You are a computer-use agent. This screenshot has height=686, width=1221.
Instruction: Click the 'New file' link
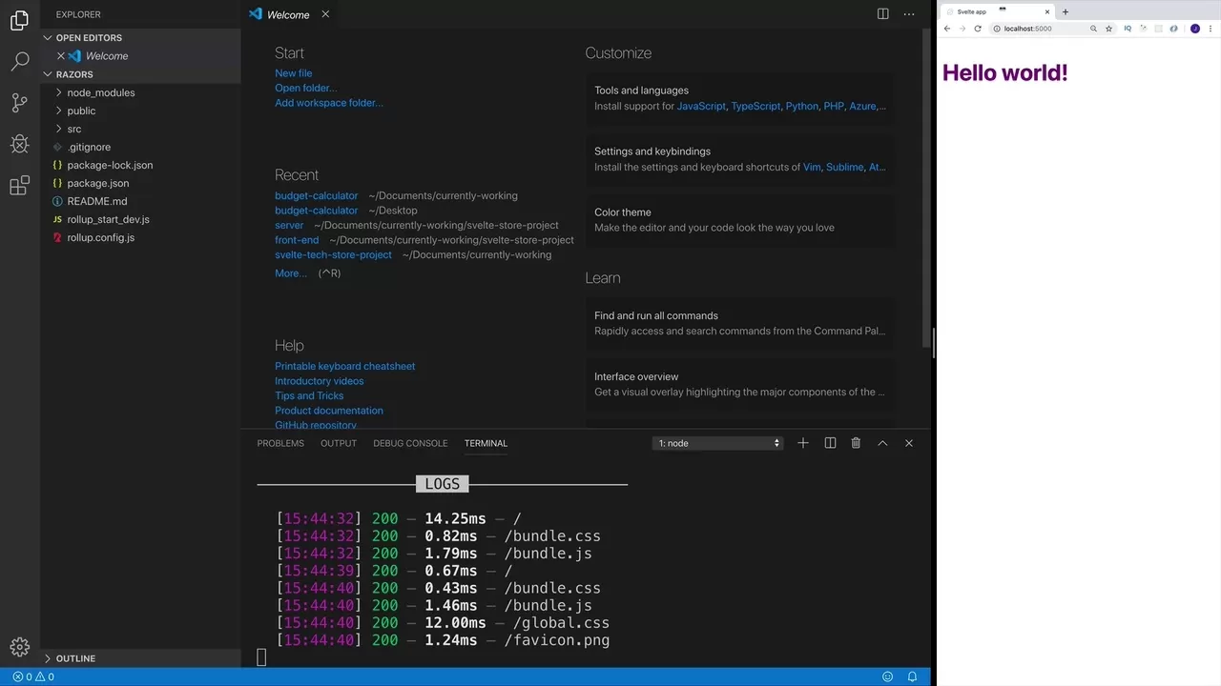293,73
